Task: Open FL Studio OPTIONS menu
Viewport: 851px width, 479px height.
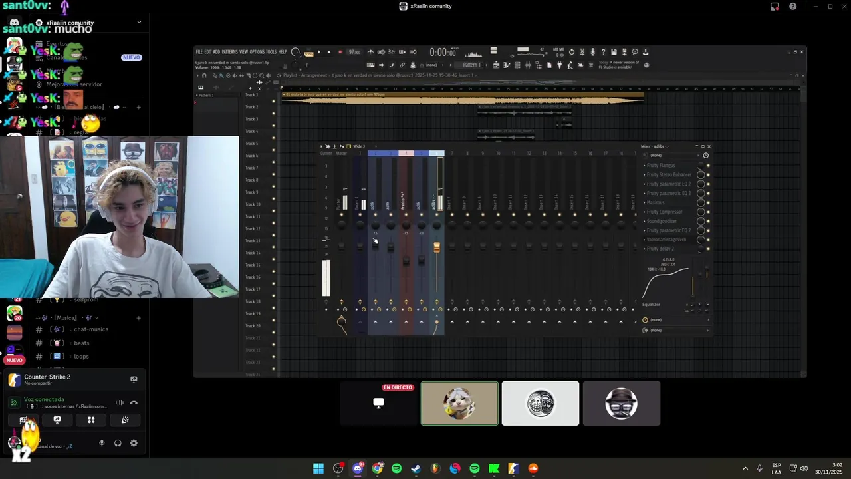Action: pyautogui.click(x=257, y=51)
